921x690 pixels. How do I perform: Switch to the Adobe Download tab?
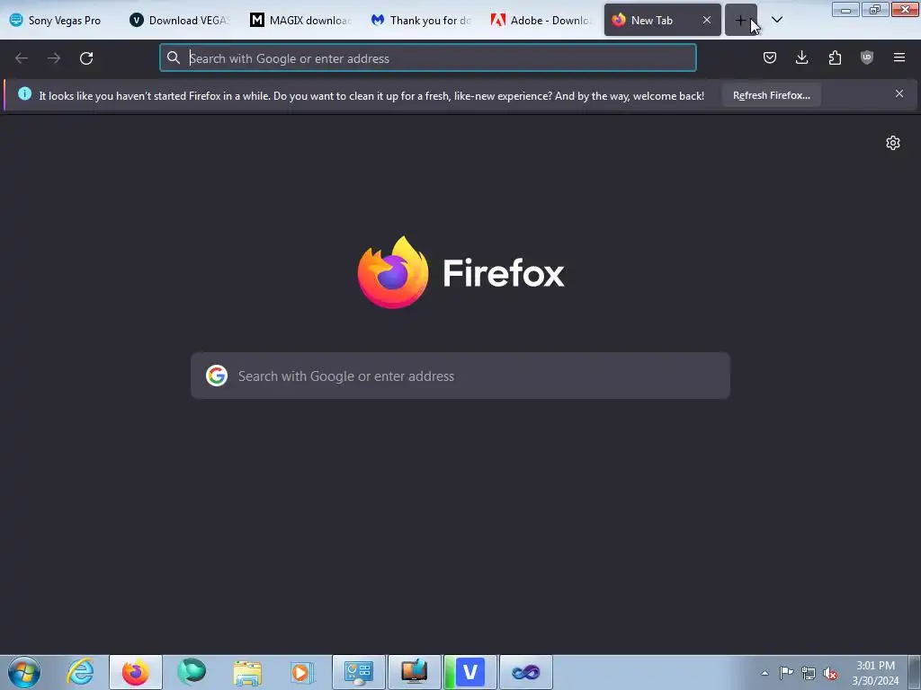point(541,20)
